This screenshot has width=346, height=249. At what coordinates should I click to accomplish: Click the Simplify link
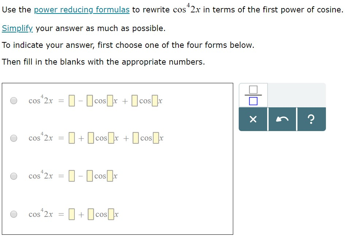pyautogui.click(x=17, y=28)
